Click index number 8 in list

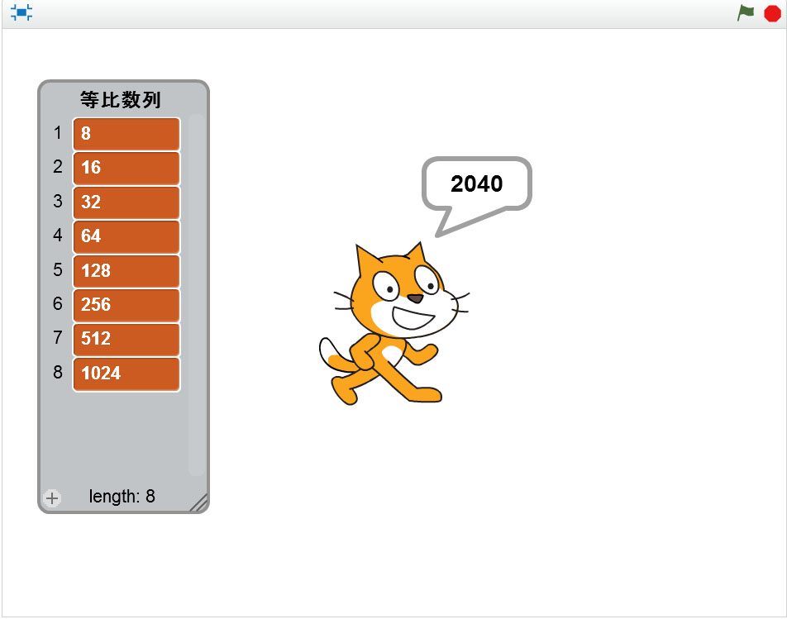58,372
